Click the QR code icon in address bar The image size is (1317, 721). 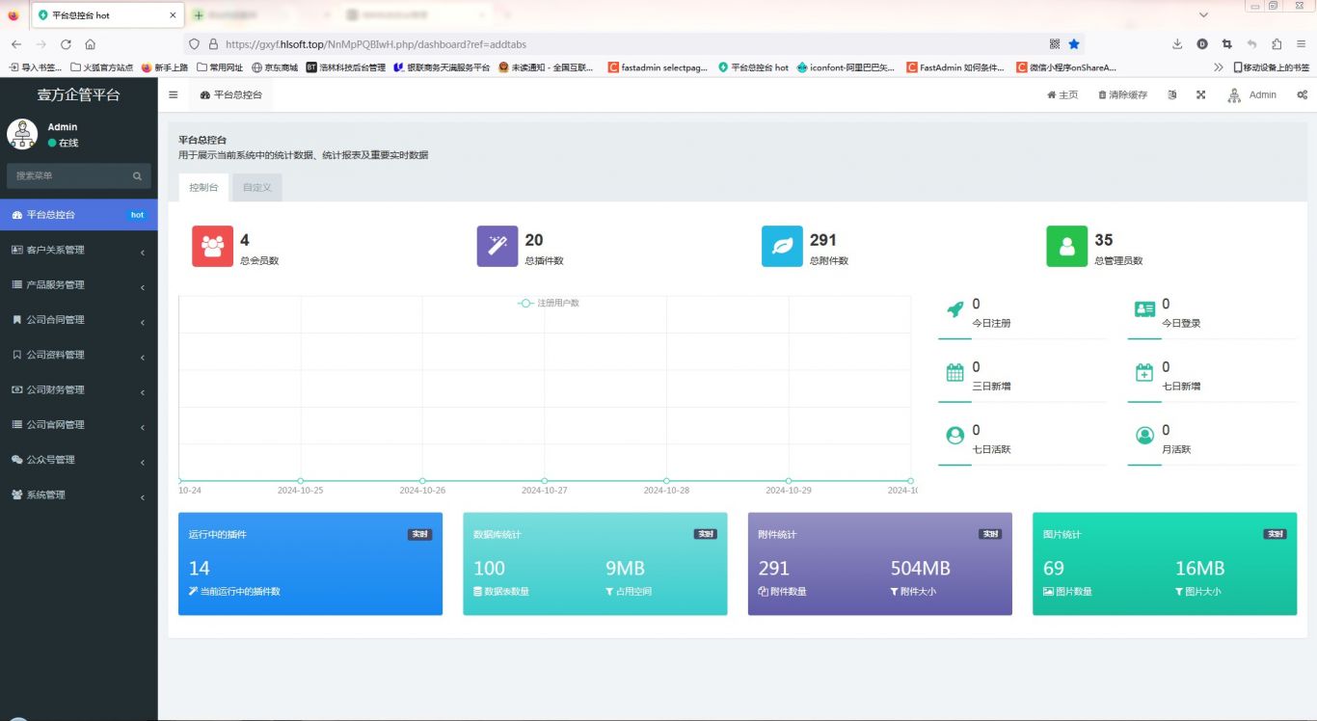point(1055,43)
